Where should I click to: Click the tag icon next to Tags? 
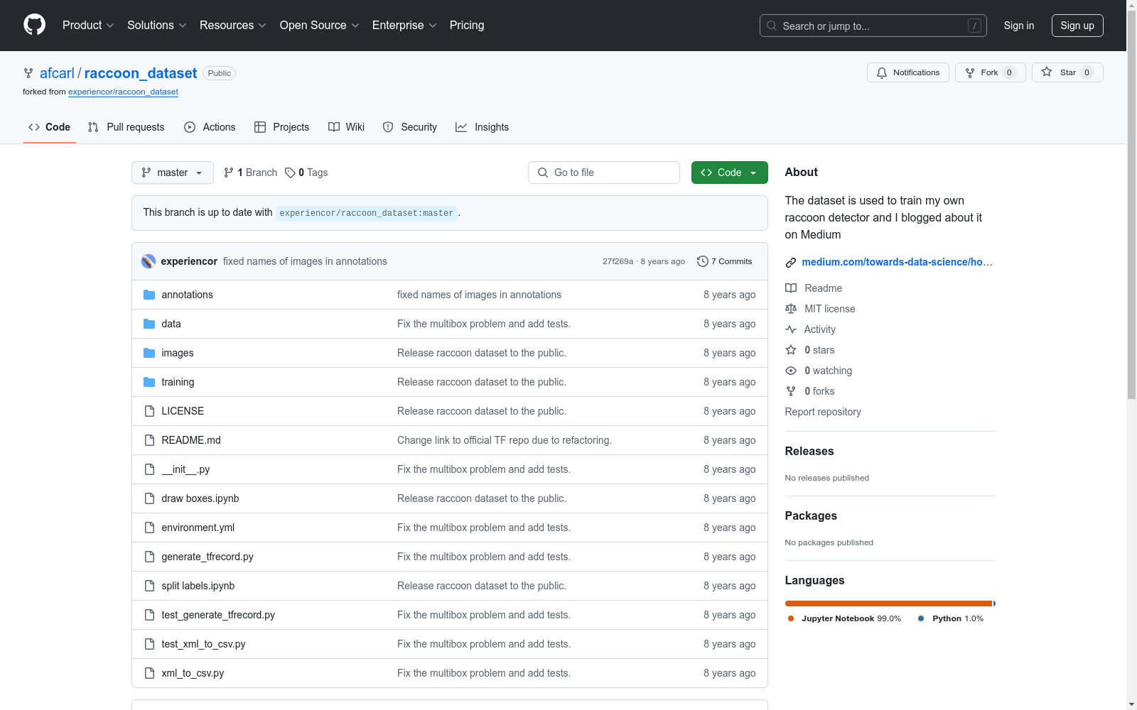coord(290,173)
